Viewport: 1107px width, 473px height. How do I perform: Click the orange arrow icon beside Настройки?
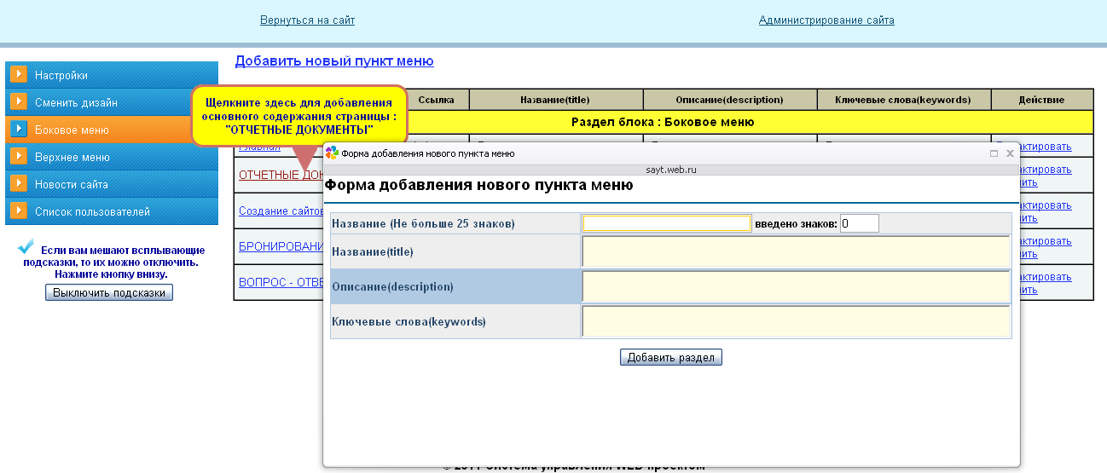pos(18,75)
